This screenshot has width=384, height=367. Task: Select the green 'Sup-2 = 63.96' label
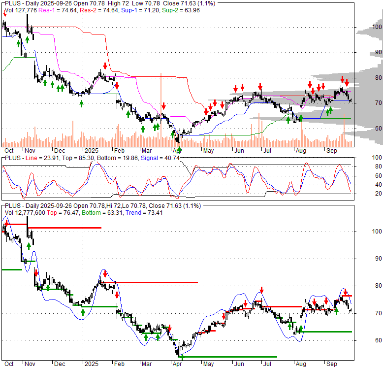[181, 10]
